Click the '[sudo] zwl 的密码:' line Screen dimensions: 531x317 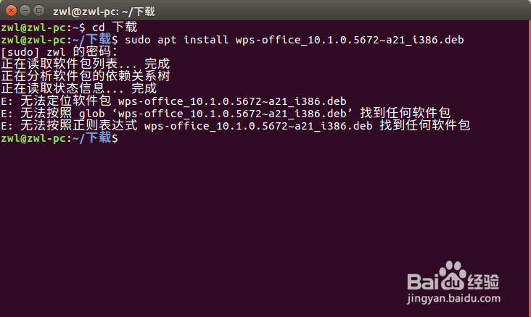pos(59,51)
